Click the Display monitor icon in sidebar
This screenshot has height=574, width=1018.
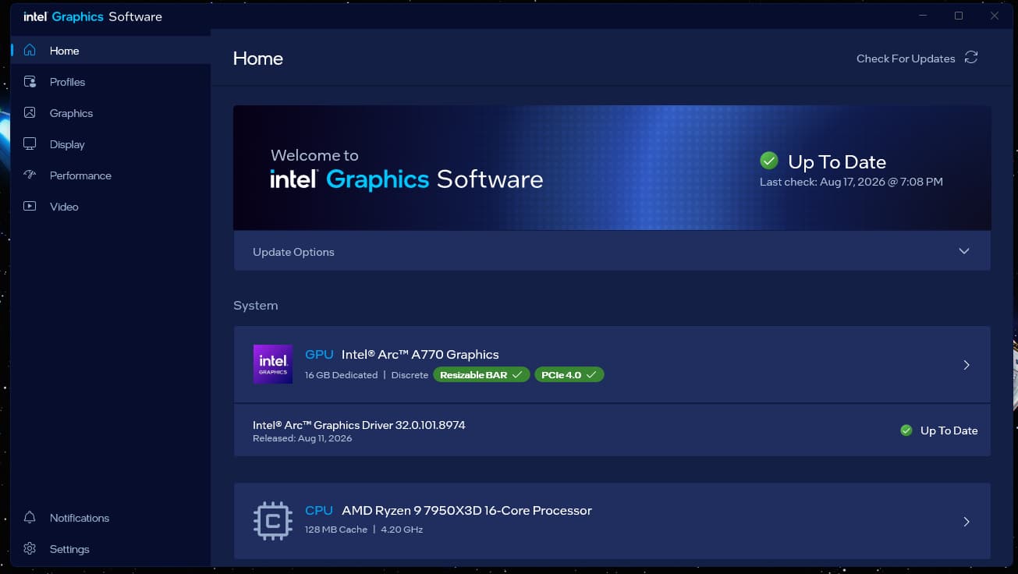30,143
